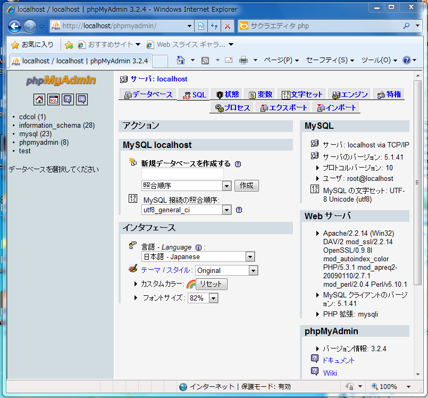Click the browser refresh icon
Viewport: 428px width, 398px height.
(x=214, y=26)
